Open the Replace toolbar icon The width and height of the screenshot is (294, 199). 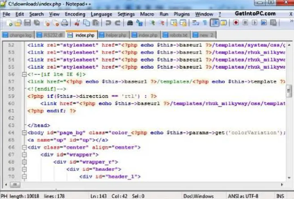pyautogui.click(x=139, y=23)
